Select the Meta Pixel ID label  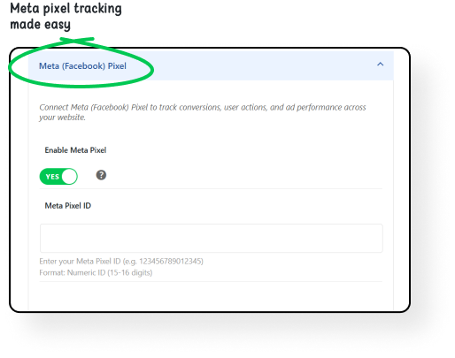point(68,206)
